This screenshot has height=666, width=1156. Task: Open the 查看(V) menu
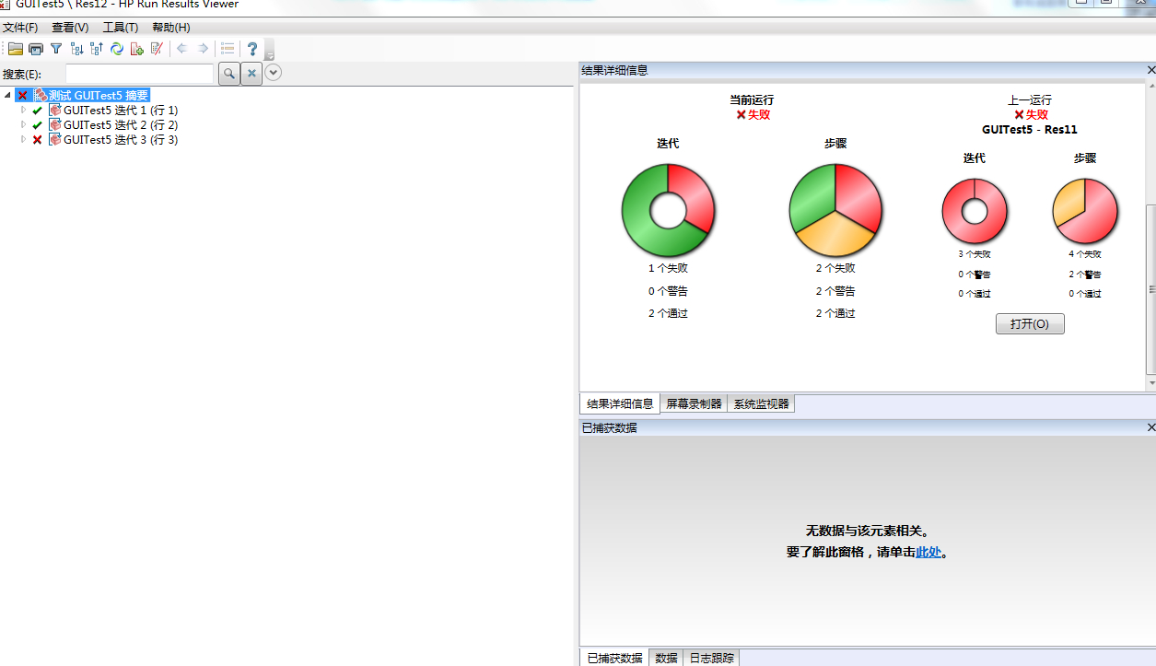70,28
